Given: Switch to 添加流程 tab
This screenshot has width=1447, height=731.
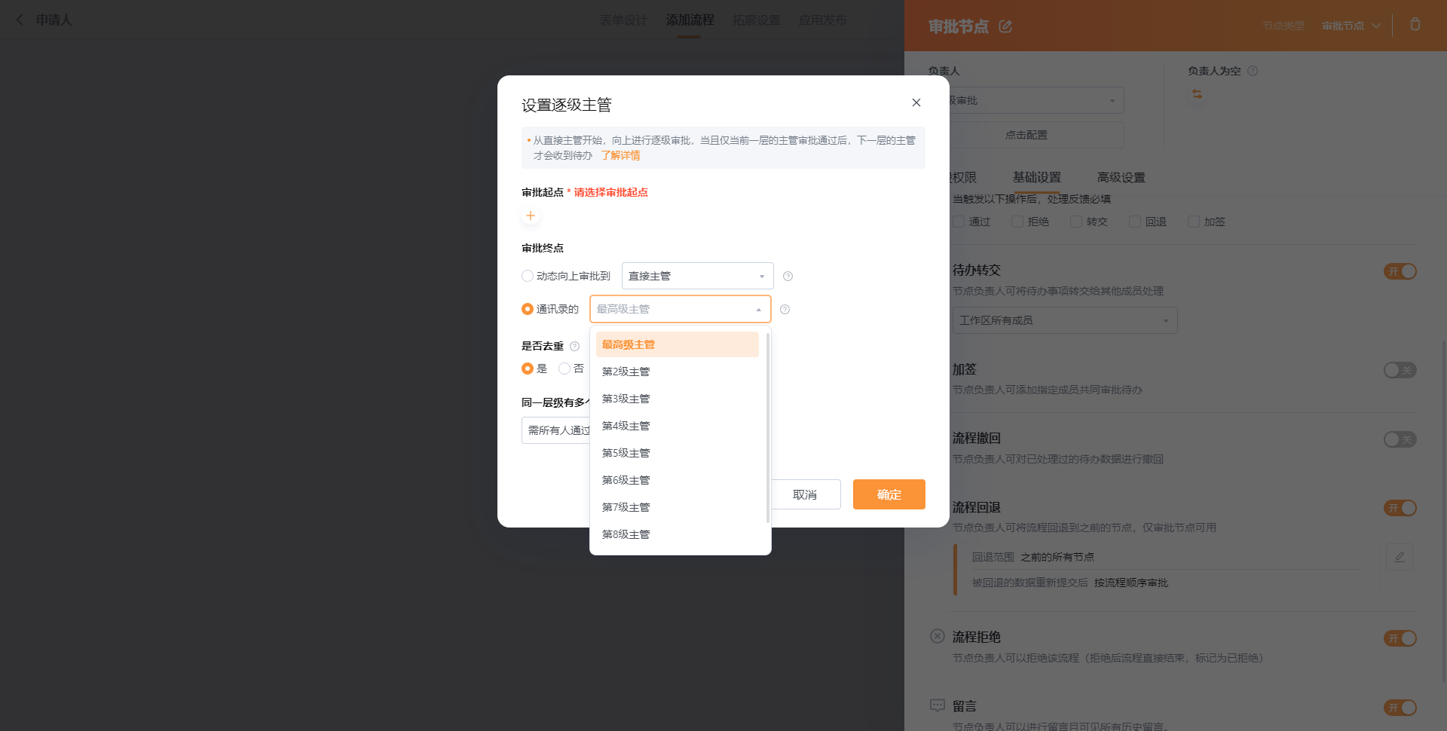Looking at the screenshot, I should pos(690,20).
